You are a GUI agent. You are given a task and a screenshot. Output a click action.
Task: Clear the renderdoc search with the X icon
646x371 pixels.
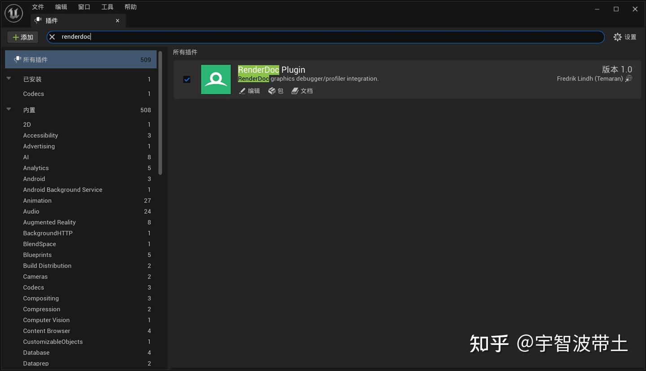tap(52, 37)
